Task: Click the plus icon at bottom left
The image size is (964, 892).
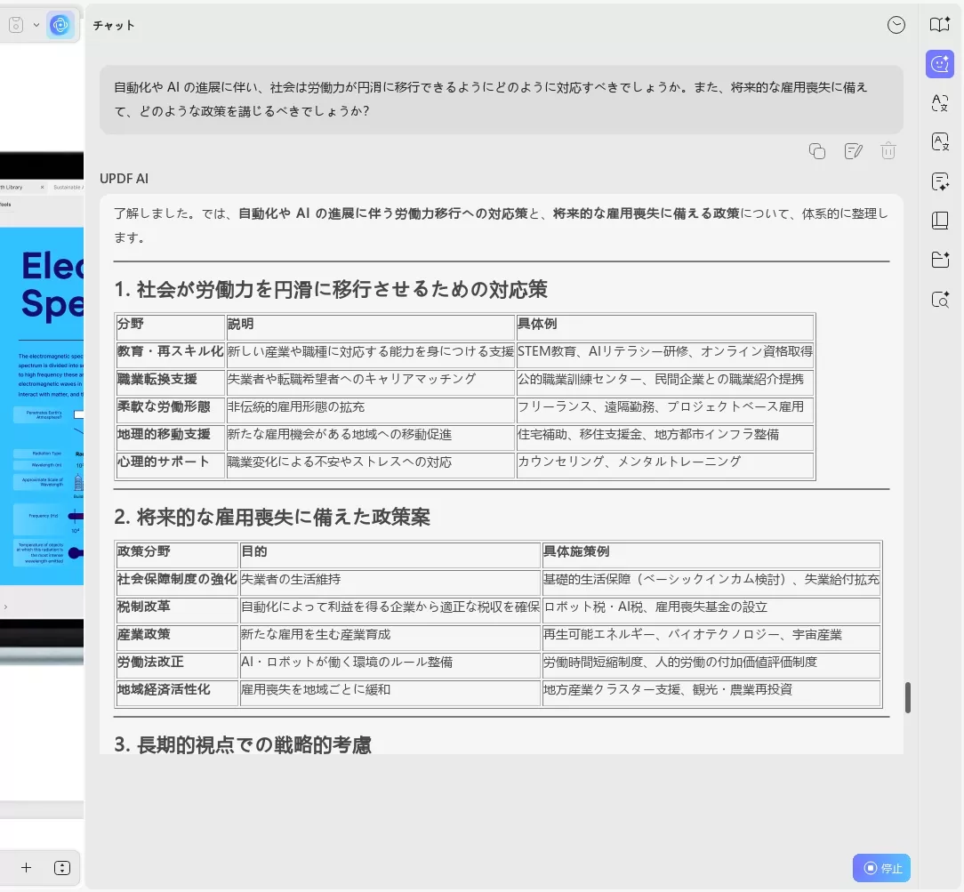Action: [26, 867]
